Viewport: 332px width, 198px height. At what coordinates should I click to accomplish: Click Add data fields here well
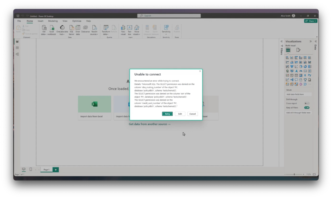pyautogui.click(x=298, y=95)
